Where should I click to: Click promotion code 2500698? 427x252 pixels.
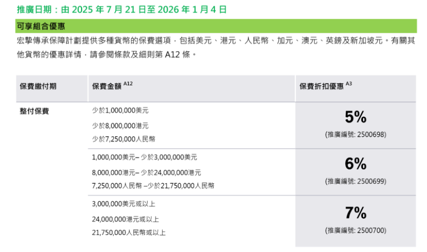355,134
